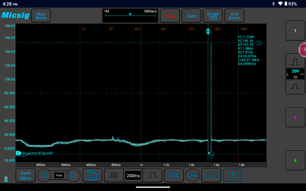Tap the floating pink zoom button
This screenshot has height=191, width=306.
point(303,50)
